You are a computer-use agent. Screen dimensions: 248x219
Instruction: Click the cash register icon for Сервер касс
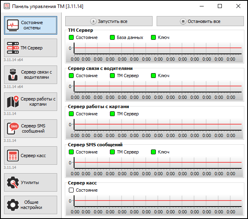tap(13, 156)
